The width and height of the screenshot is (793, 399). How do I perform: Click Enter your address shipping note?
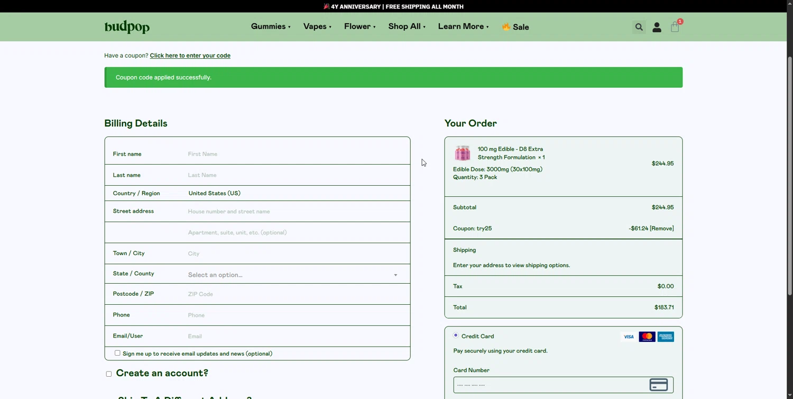(x=511, y=265)
